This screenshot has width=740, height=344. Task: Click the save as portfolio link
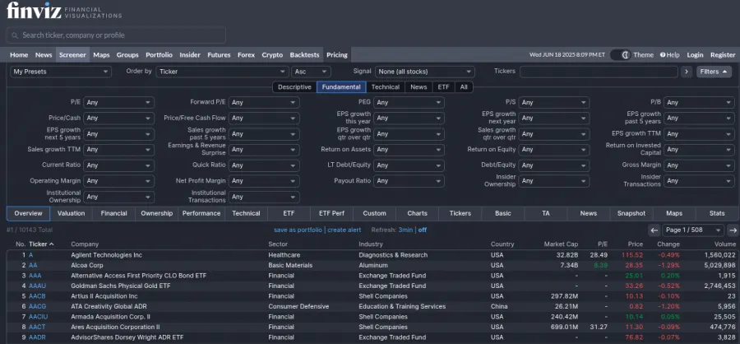pyautogui.click(x=298, y=230)
